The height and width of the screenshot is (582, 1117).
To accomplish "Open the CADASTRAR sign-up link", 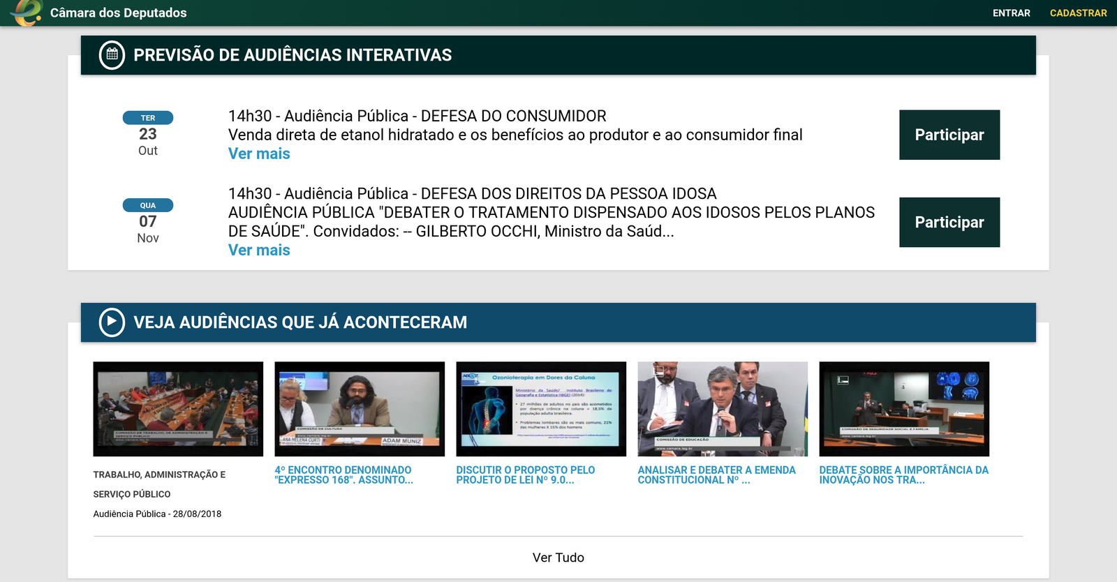I will coord(1078,13).
